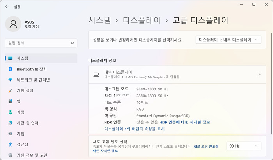Viewport: 273px width, 160px height.
Task: Click 디스플레이 in the breadcrumb path
Action: click(x=142, y=20)
